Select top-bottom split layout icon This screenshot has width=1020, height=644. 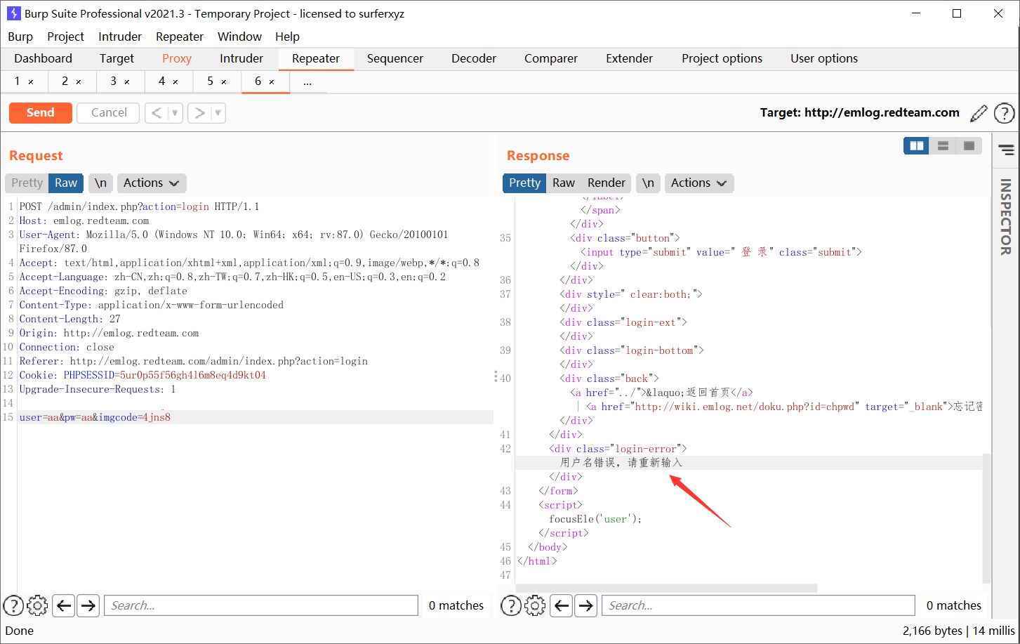(943, 146)
